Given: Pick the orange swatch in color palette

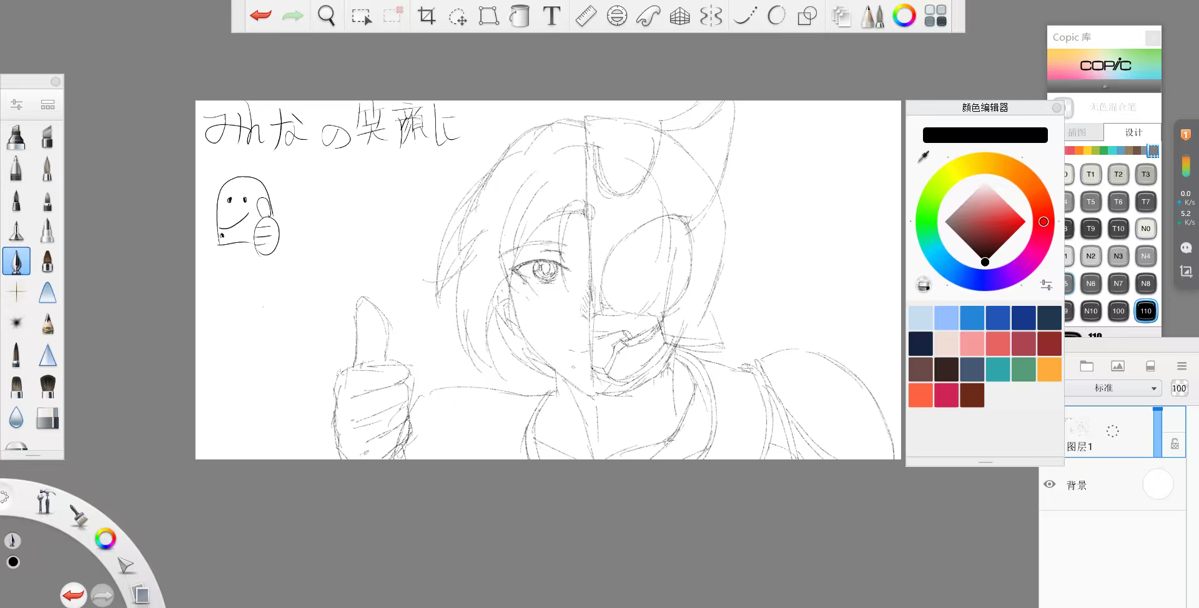Looking at the screenshot, I should click(x=1049, y=370).
